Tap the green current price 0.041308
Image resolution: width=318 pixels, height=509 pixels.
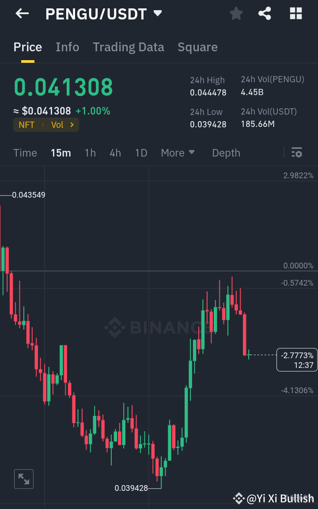click(63, 87)
